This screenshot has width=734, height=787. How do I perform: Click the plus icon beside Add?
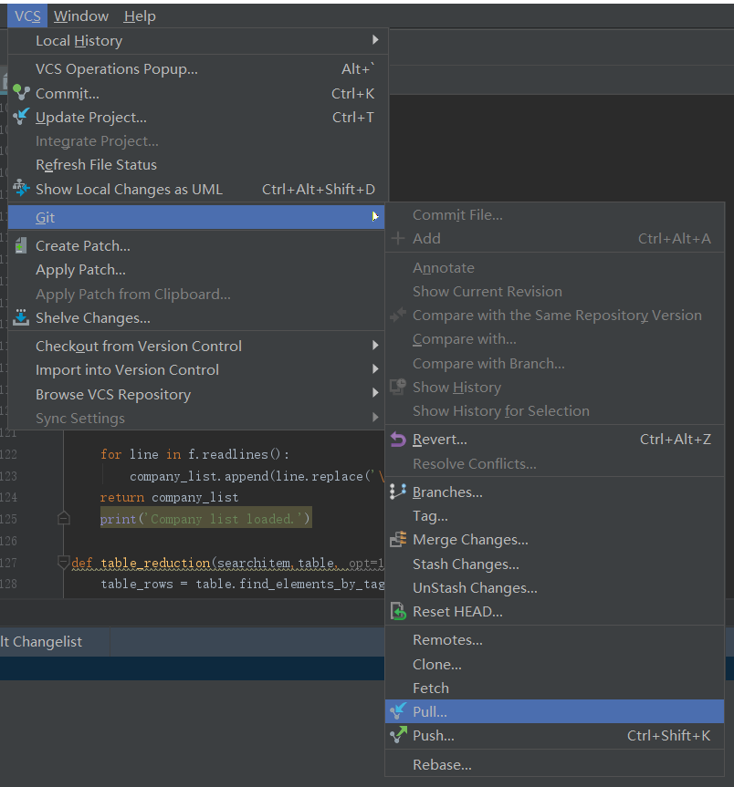coord(398,238)
